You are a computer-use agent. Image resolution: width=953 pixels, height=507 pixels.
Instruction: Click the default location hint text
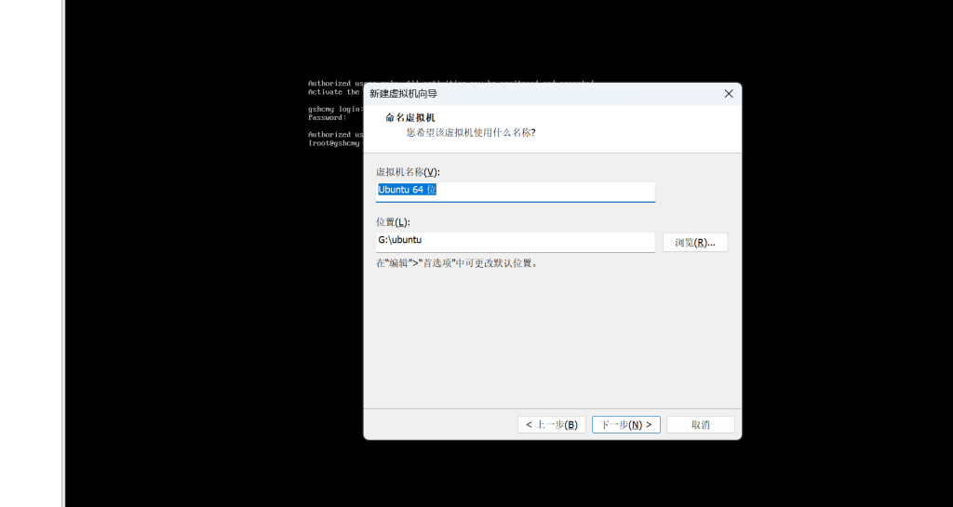point(457,263)
